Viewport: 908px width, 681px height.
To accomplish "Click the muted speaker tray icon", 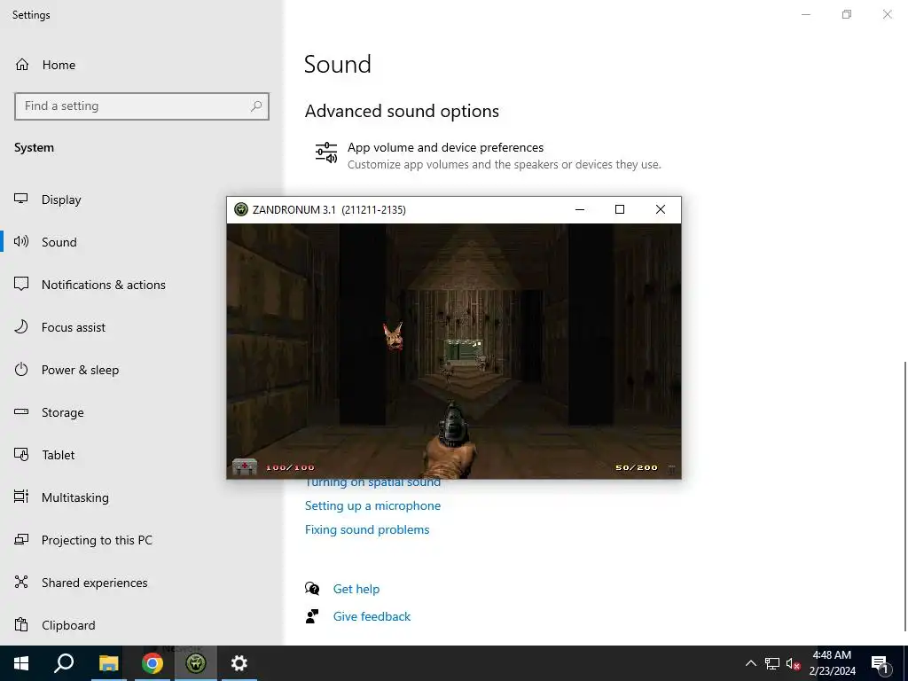I will coord(793,663).
